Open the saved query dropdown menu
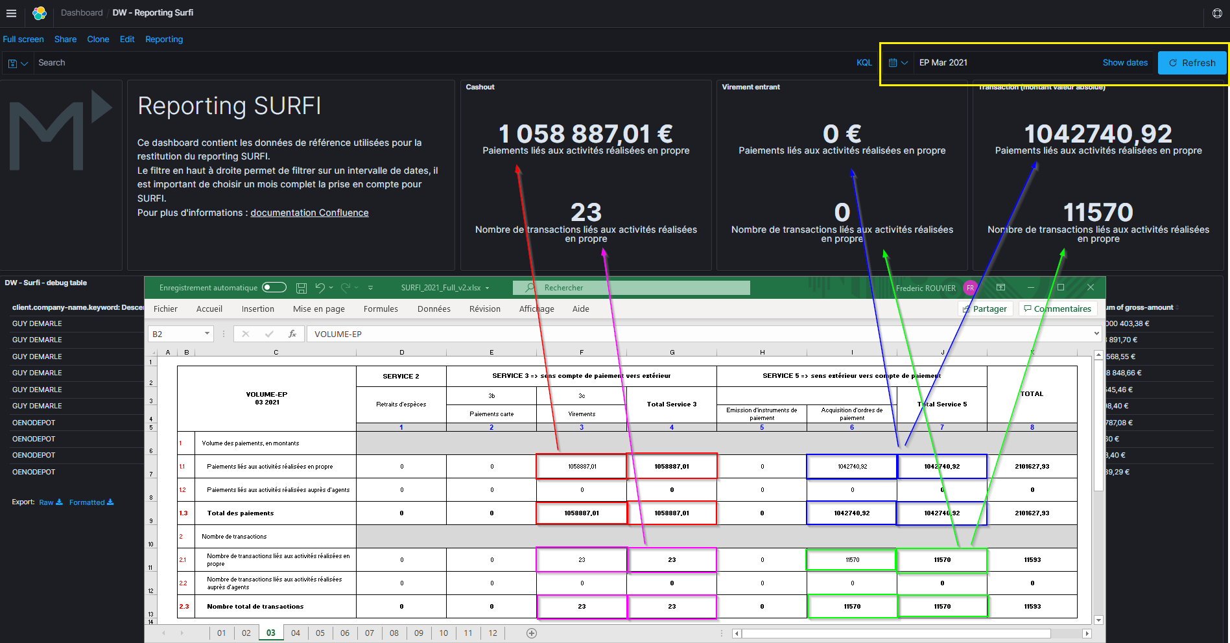1230x643 pixels. coord(18,64)
